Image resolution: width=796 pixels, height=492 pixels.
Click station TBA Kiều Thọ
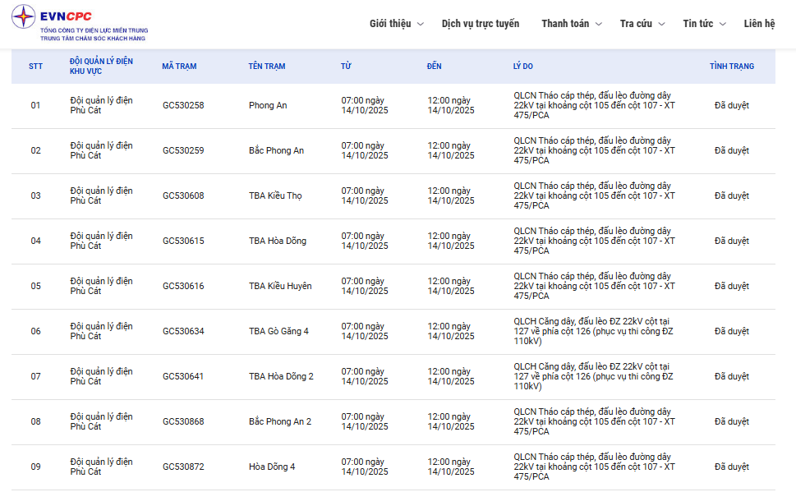(275, 195)
